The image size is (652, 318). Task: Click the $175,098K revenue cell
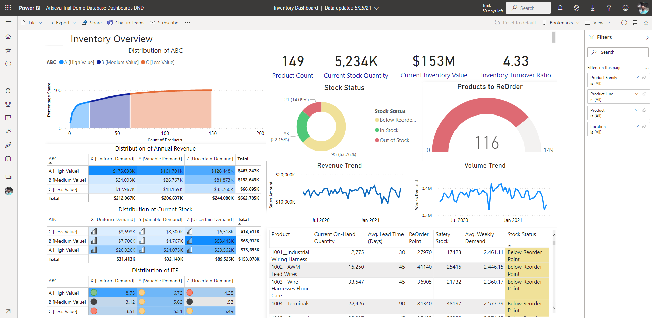(x=113, y=171)
